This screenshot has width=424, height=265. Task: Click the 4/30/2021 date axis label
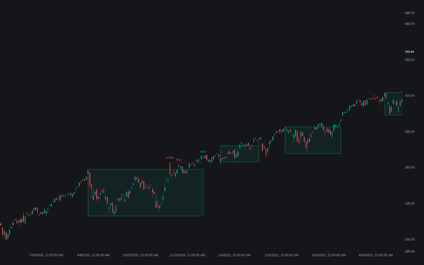(376, 255)
